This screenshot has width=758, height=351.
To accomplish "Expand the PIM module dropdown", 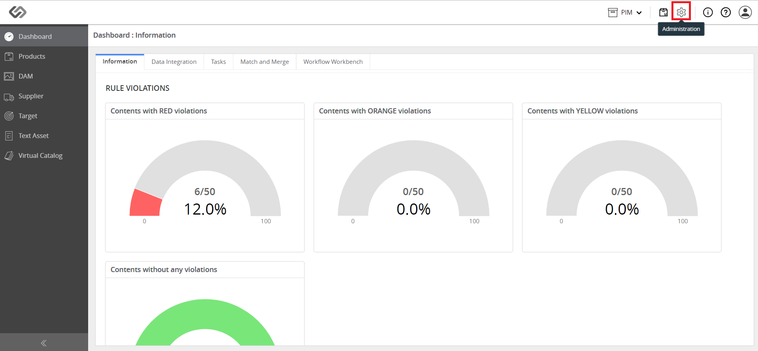I will [625, 12].
